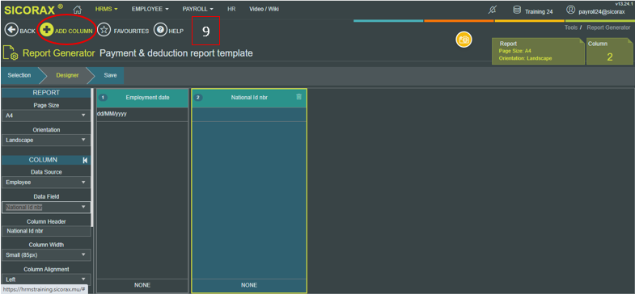The image size is (635, 294).
Task: Click NONE footer under National Id nbr column
Action: tap(249, 285)
